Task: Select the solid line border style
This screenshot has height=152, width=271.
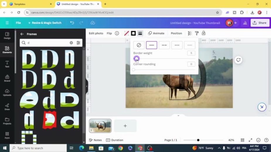Action: pos(151,45)
